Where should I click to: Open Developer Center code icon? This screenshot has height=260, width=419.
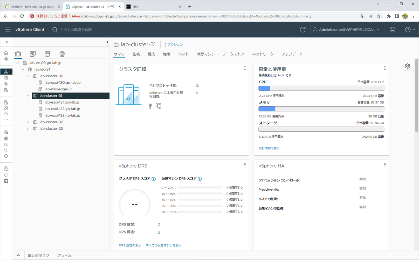pyautogui.click(x=6, y=120)
